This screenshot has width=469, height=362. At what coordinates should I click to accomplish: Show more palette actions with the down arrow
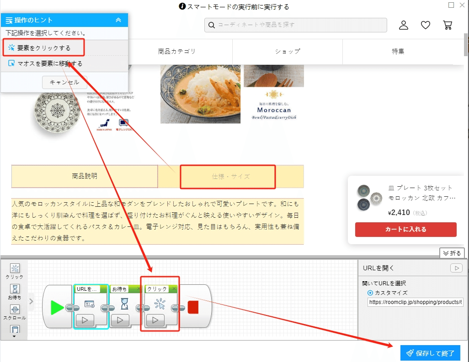14,336
